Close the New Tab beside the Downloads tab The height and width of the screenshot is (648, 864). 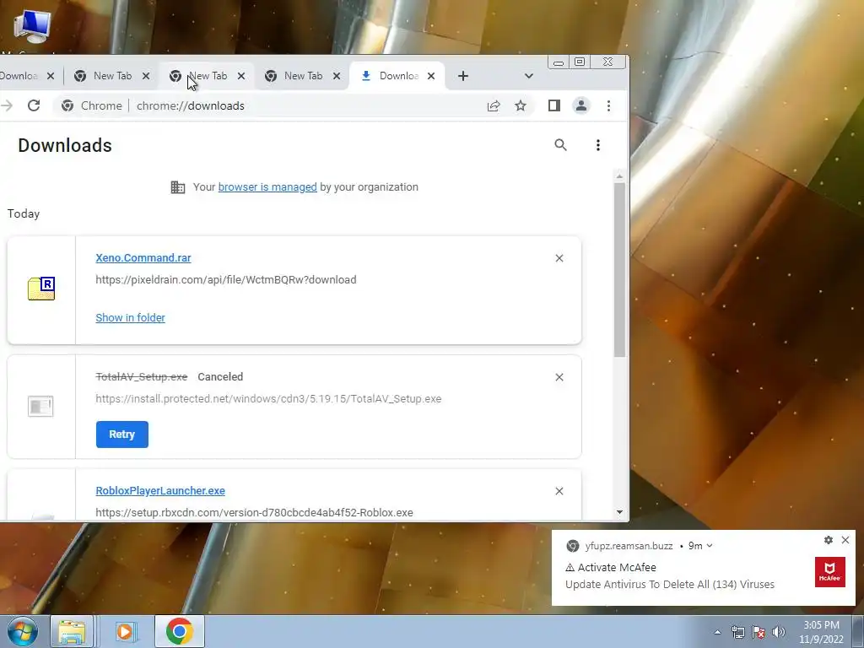(337, 76)
